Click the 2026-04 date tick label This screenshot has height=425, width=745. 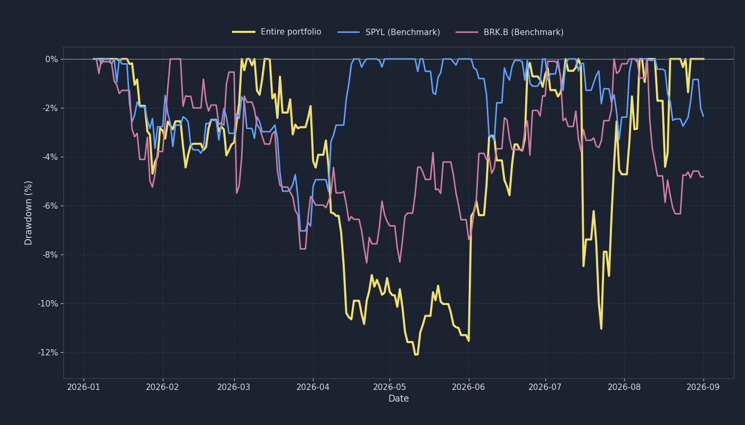(x=313, y=387)
